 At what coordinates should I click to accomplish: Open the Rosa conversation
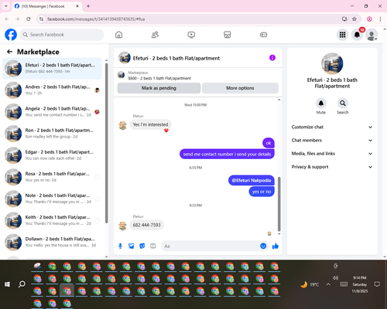pos(52,177)
